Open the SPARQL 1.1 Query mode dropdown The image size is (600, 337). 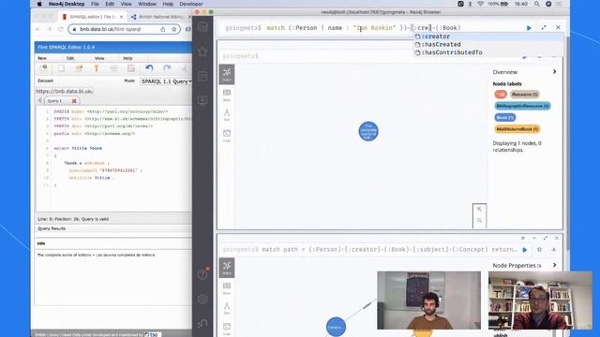coord(166,81)
